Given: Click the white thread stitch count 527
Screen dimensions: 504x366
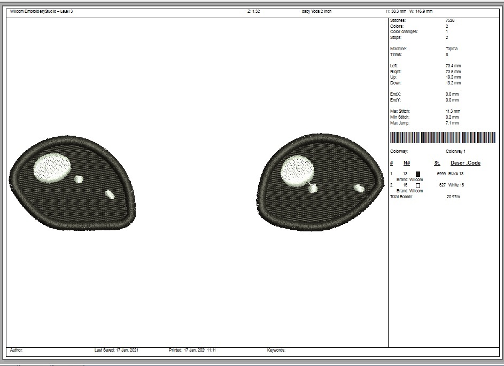Looking at the screenshot, I should [443, 185].
